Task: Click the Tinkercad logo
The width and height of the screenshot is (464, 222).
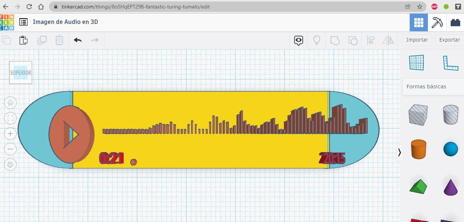Action: coord(7,22)
